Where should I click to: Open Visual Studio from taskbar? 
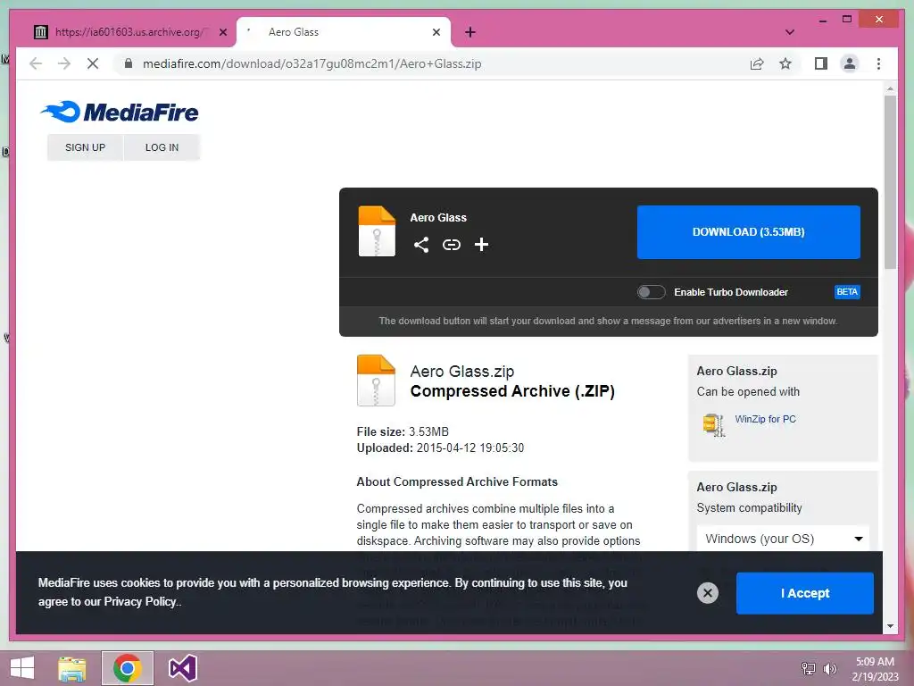tap(182, 668)
